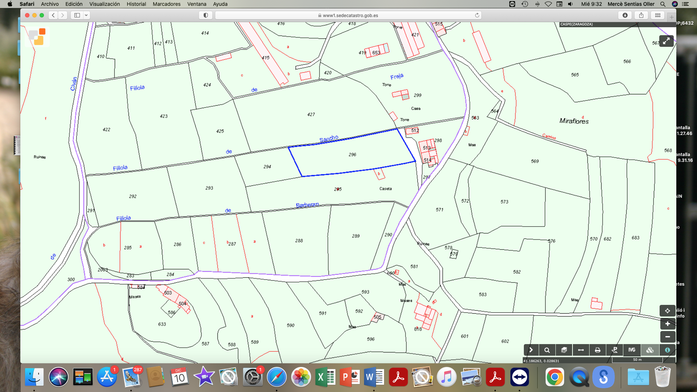The image size is (697, 392).
Task: Collapse the map toolbar with chevron
Action: click(x=531, y=350)
